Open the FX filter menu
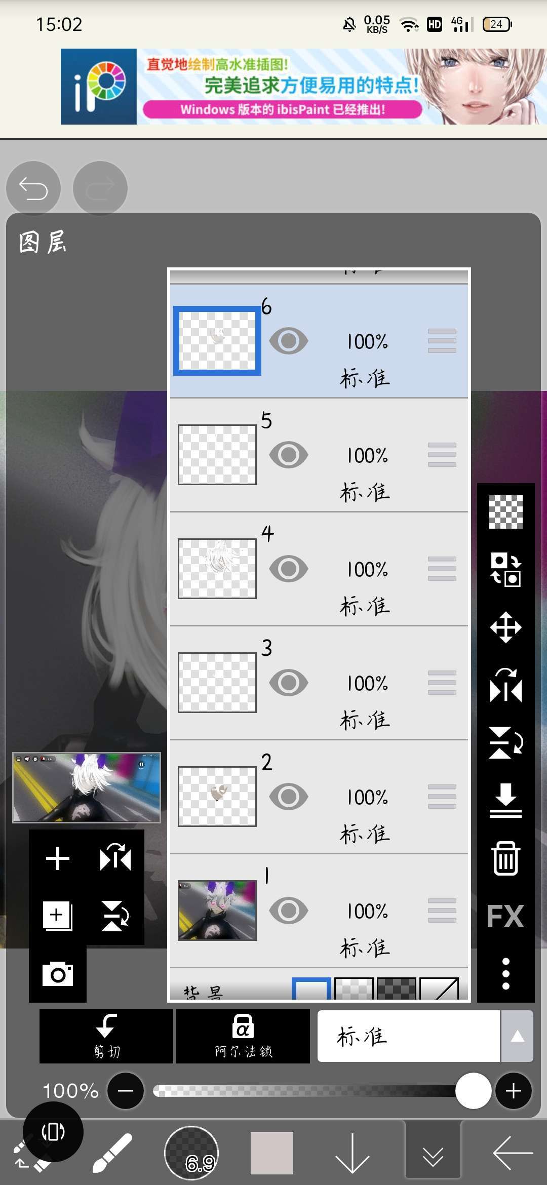Viewport: 547px width, 1185px height. tap(505, 916)
